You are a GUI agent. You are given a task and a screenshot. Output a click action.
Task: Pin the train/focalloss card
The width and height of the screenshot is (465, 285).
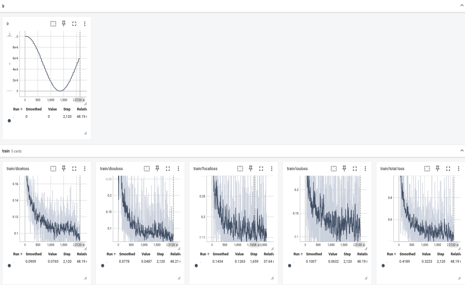[x=251, y=169]
